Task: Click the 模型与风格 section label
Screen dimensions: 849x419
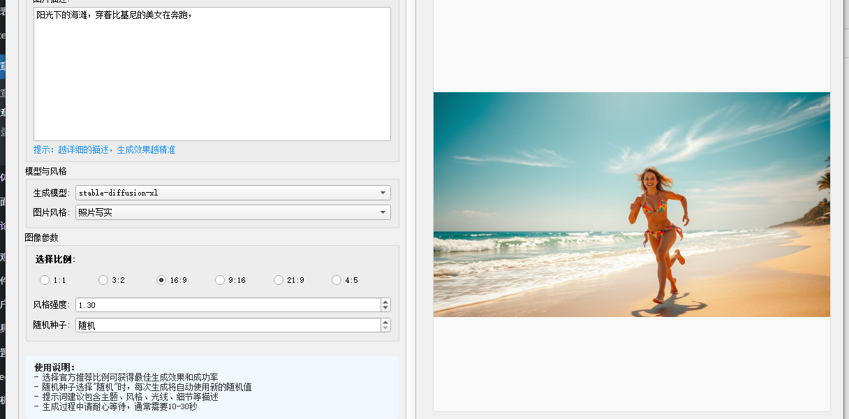Action: coord(46,171)
